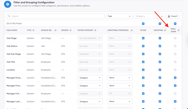Click help icon next to GROUPING header

point(165,30)
